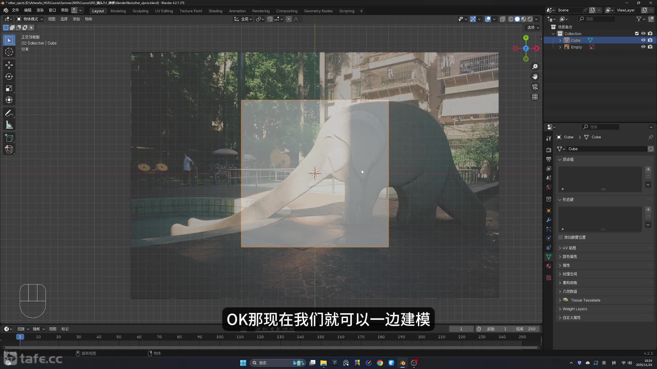Hide the Cube object in viewport
Screen dimensions: 657x369
(643, 40)
